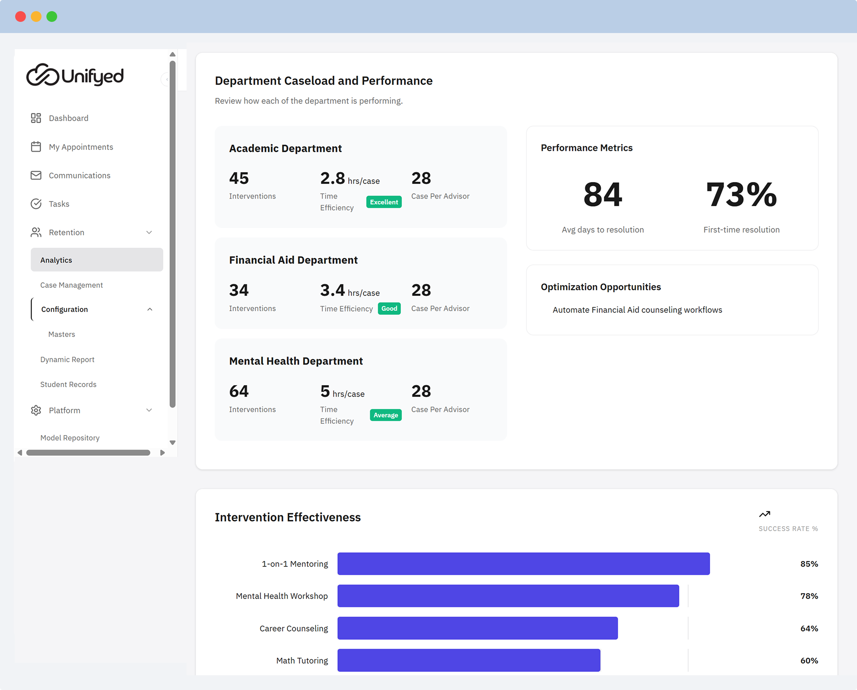Click the Platform gear icon

[36, 410]
